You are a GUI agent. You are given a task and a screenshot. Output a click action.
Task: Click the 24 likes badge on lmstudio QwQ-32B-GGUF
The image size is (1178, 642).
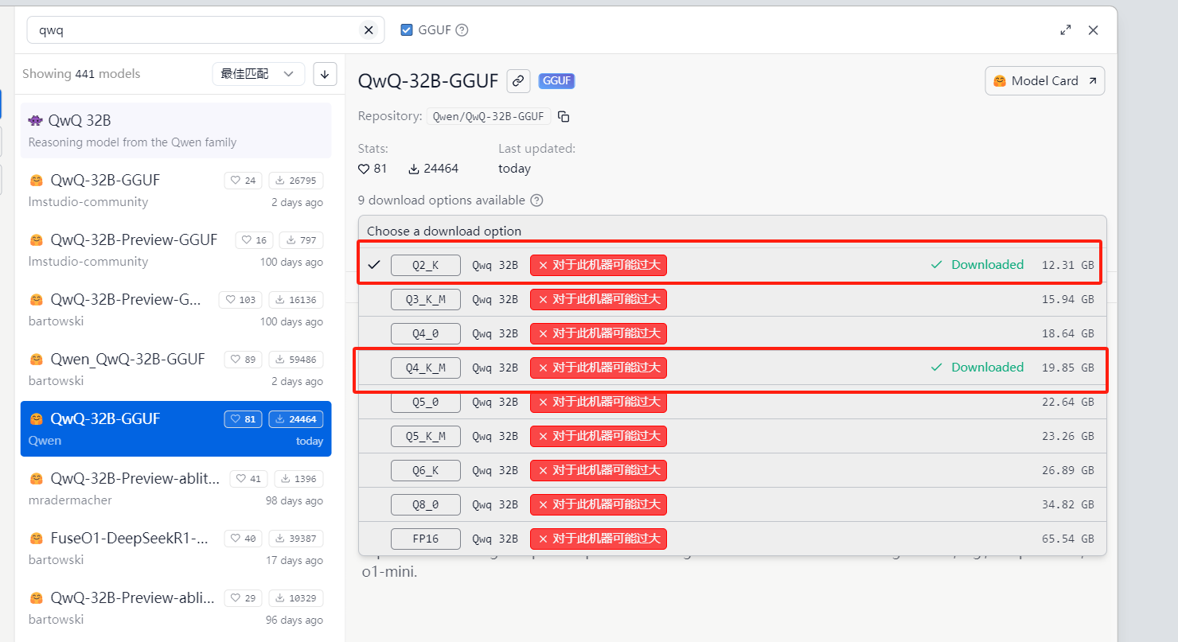coord(243,181)
